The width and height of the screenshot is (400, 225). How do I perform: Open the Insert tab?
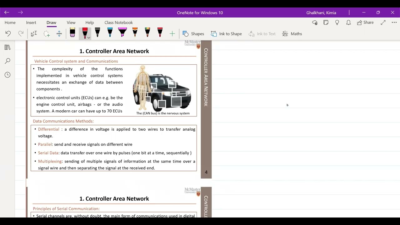(x=31, y=22)
